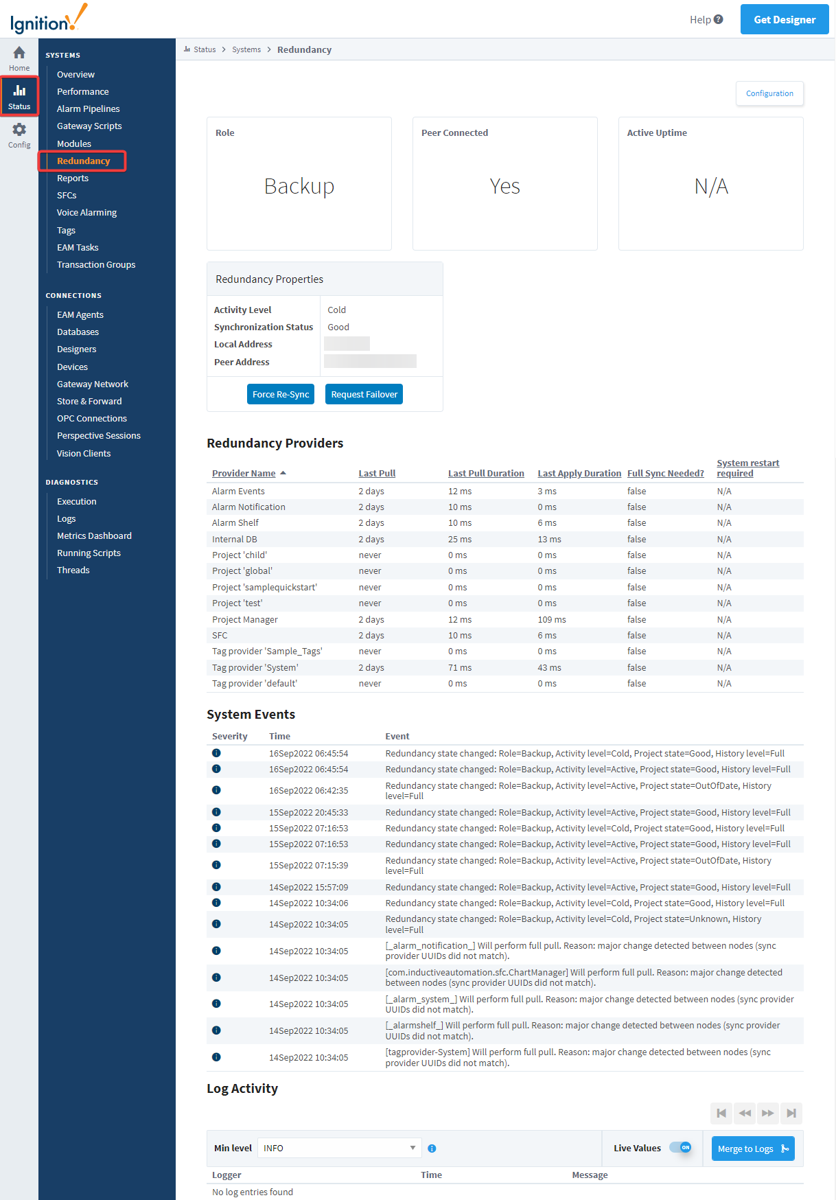836x1200 pixels.
Task: Open Metrics Dashboard page
Action: [x=94, y=535]
